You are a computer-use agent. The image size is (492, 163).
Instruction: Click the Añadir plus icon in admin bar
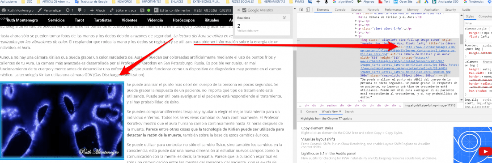tap(92, 10)
